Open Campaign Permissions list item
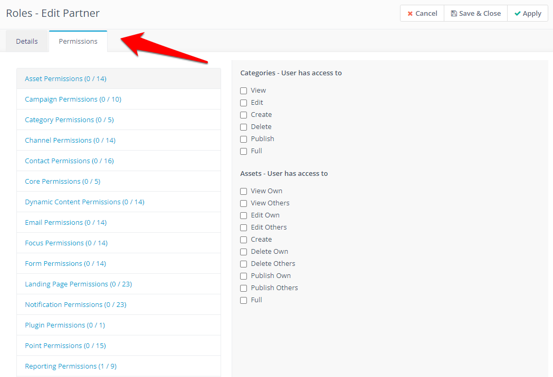The height and width of the screenshot is (377, 553). [x=73, y=100]
